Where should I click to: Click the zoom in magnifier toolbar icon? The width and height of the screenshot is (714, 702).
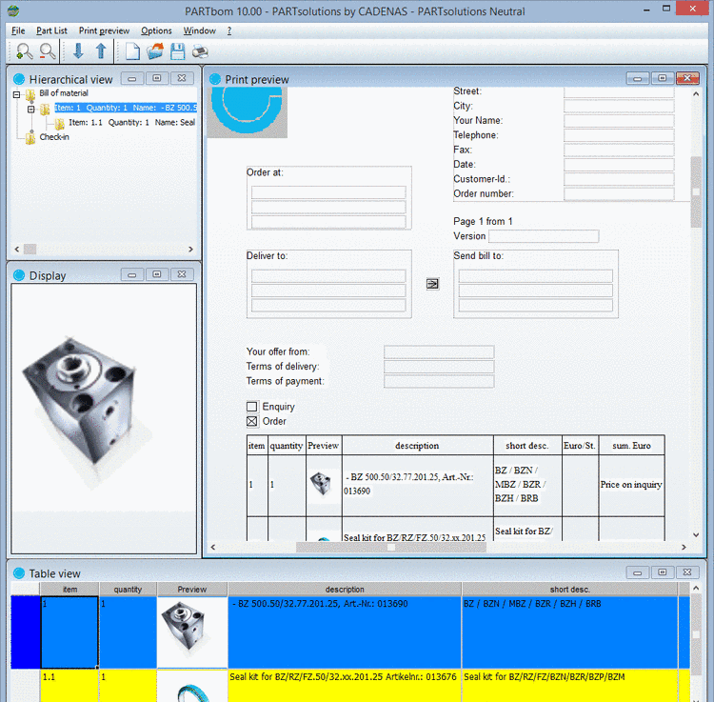(x=24, y=51)
